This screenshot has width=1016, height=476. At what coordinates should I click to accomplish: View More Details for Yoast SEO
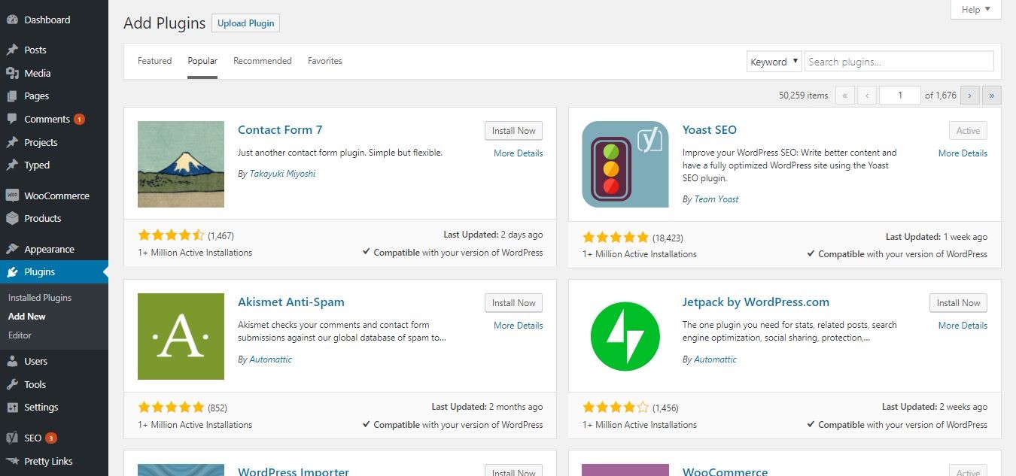click(963, 153)
